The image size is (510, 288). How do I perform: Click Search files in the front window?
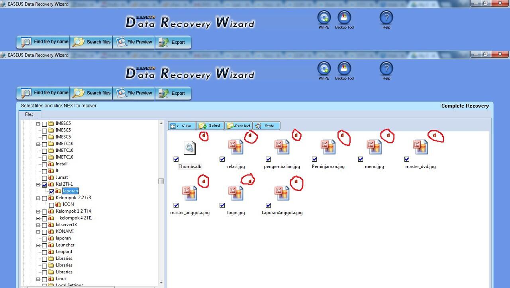(x=91, y=93)
